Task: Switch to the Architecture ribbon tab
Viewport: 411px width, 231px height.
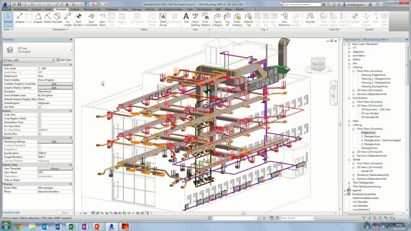Action: (x=21, y=9)
